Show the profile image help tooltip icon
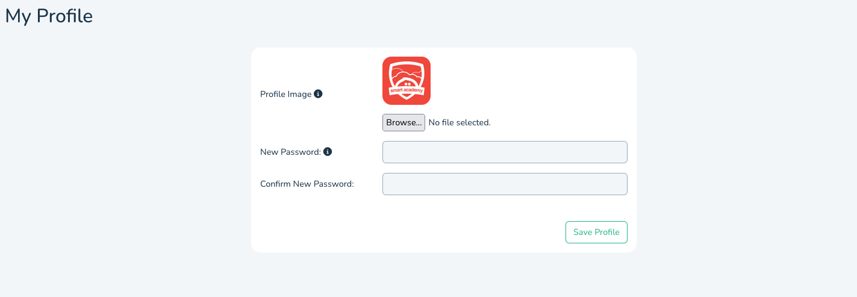This screenshot has width=857, height=297. (319, 94)
